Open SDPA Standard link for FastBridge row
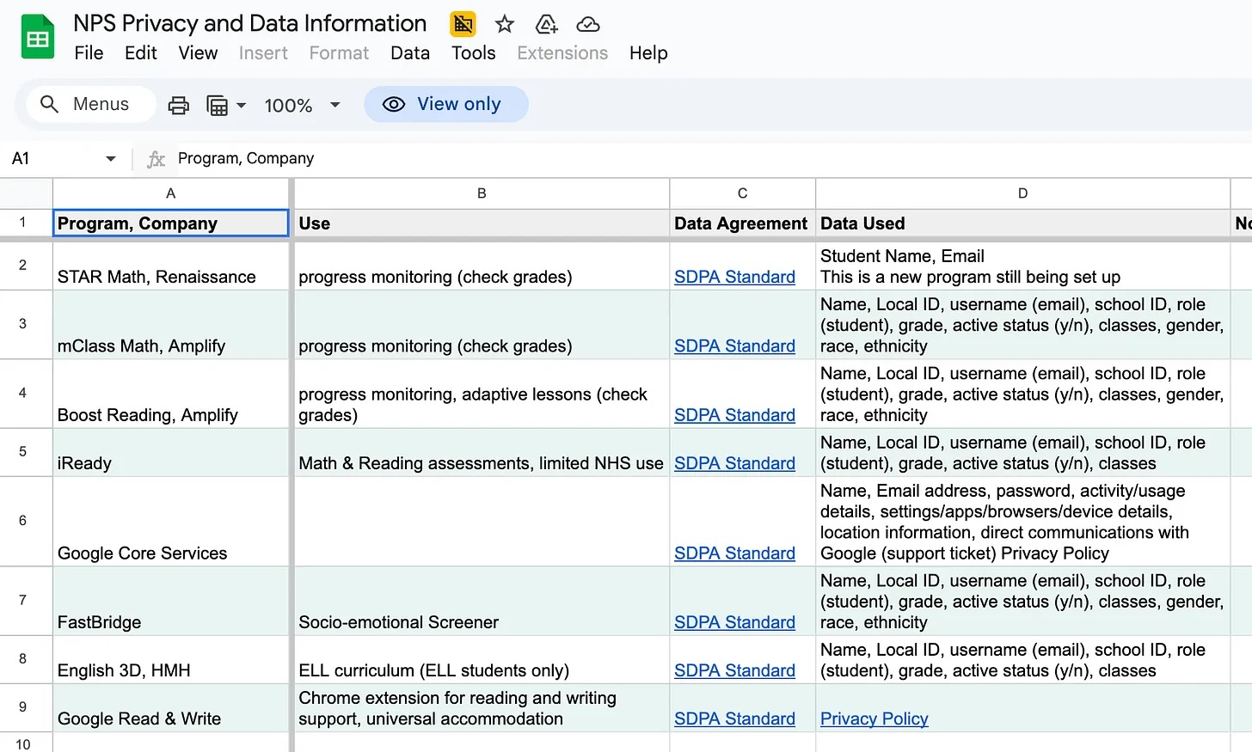Image resolution: width=1252 pixels, height=752 pixels. coord(734,622)
